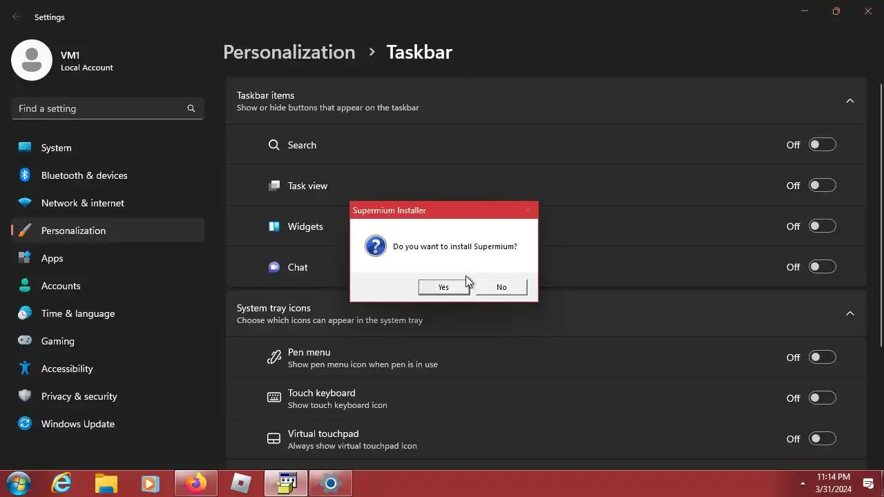The width and height of the screenshot is (884, 497).
Task: Open Bluetooth & devices settings
Action: click(108, 175)
